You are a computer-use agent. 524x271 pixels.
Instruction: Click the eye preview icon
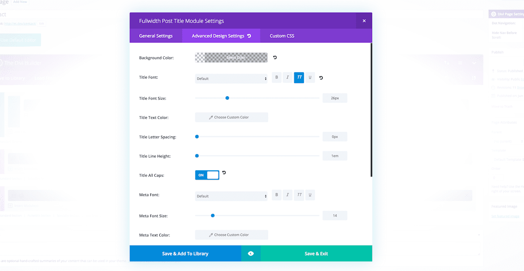[251, 254]
